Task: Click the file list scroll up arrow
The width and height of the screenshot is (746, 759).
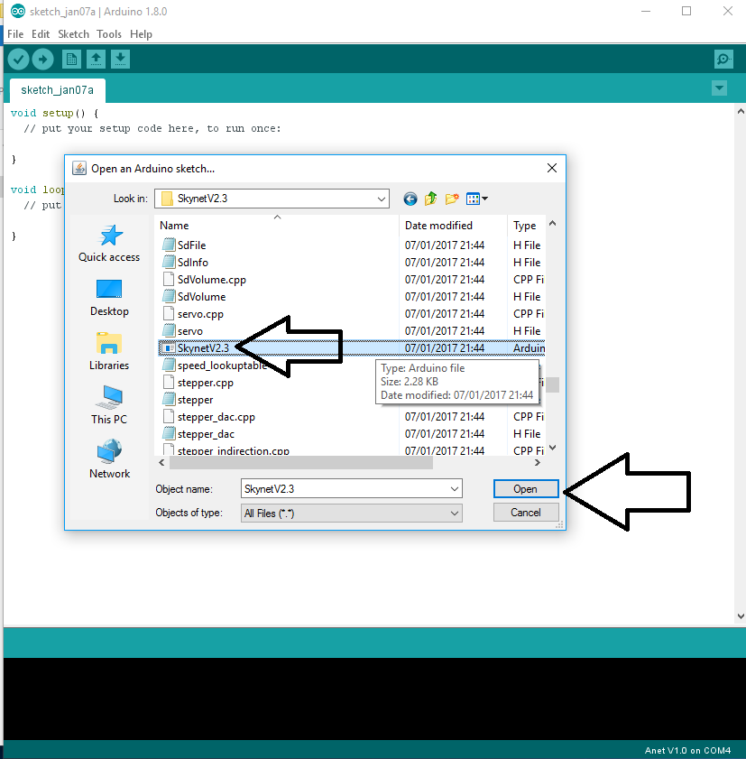Action: (552, 224)
